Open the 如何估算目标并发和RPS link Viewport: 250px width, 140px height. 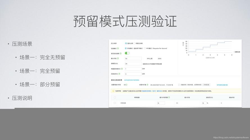[132, 80]
